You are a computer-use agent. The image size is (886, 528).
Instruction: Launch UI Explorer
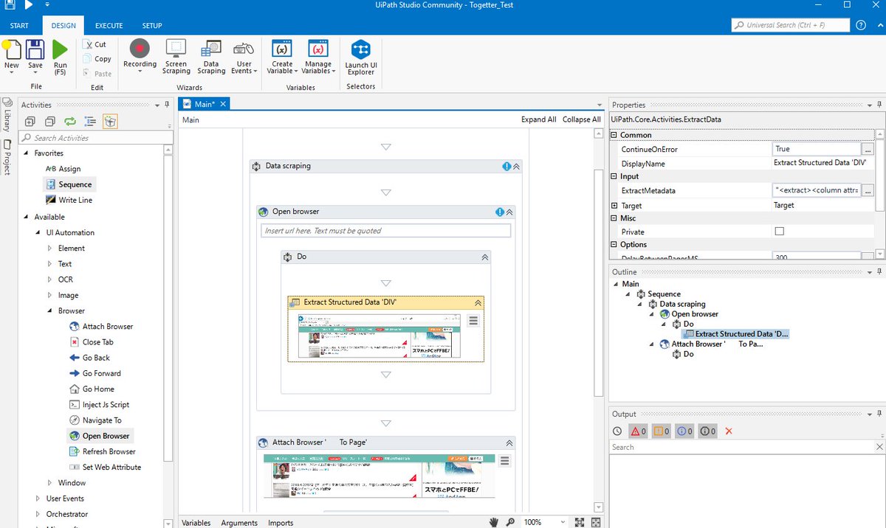click(x=361, y=57)
